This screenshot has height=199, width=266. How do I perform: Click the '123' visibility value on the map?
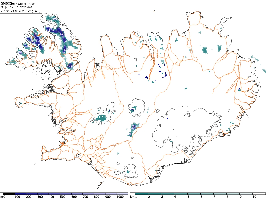51,30
